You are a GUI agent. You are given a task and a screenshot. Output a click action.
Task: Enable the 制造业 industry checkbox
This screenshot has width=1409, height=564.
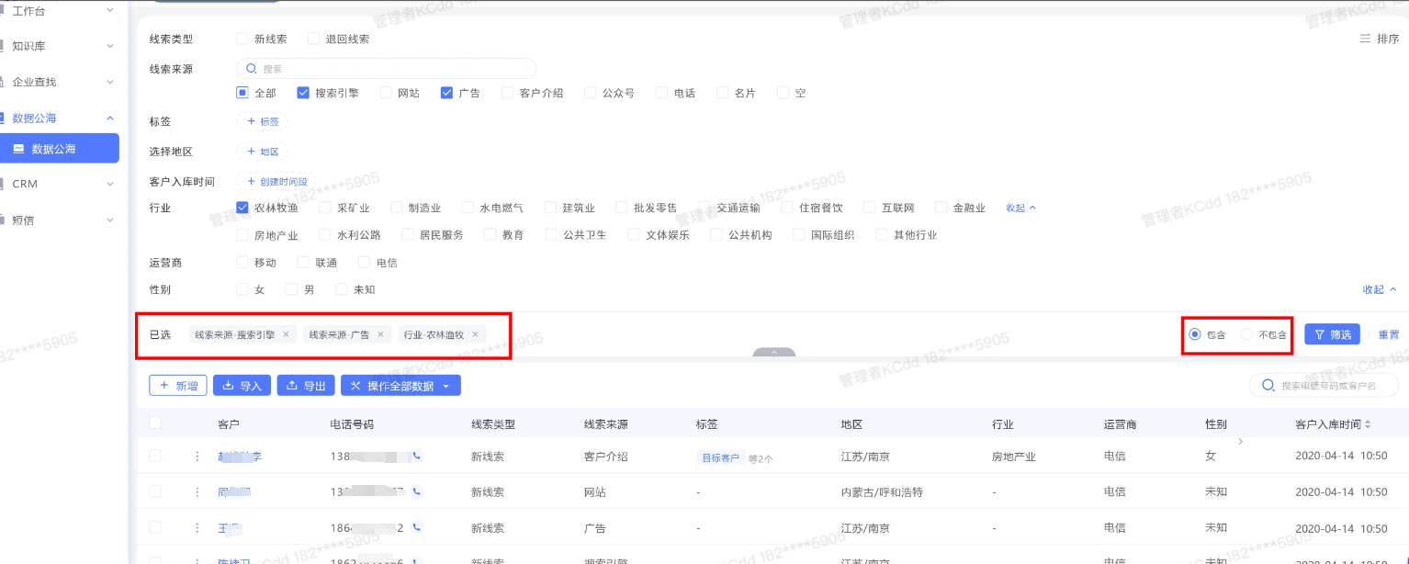click(x=397, y=208)
